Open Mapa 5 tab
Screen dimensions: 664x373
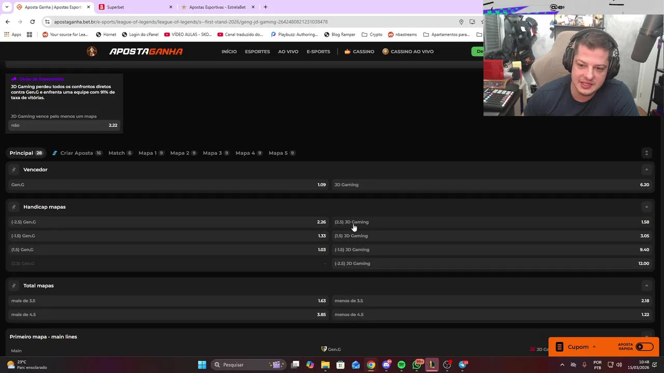(282, 153)
